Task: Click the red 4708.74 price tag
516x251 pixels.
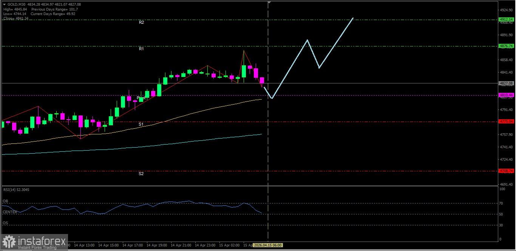Action: click(506, 171)
